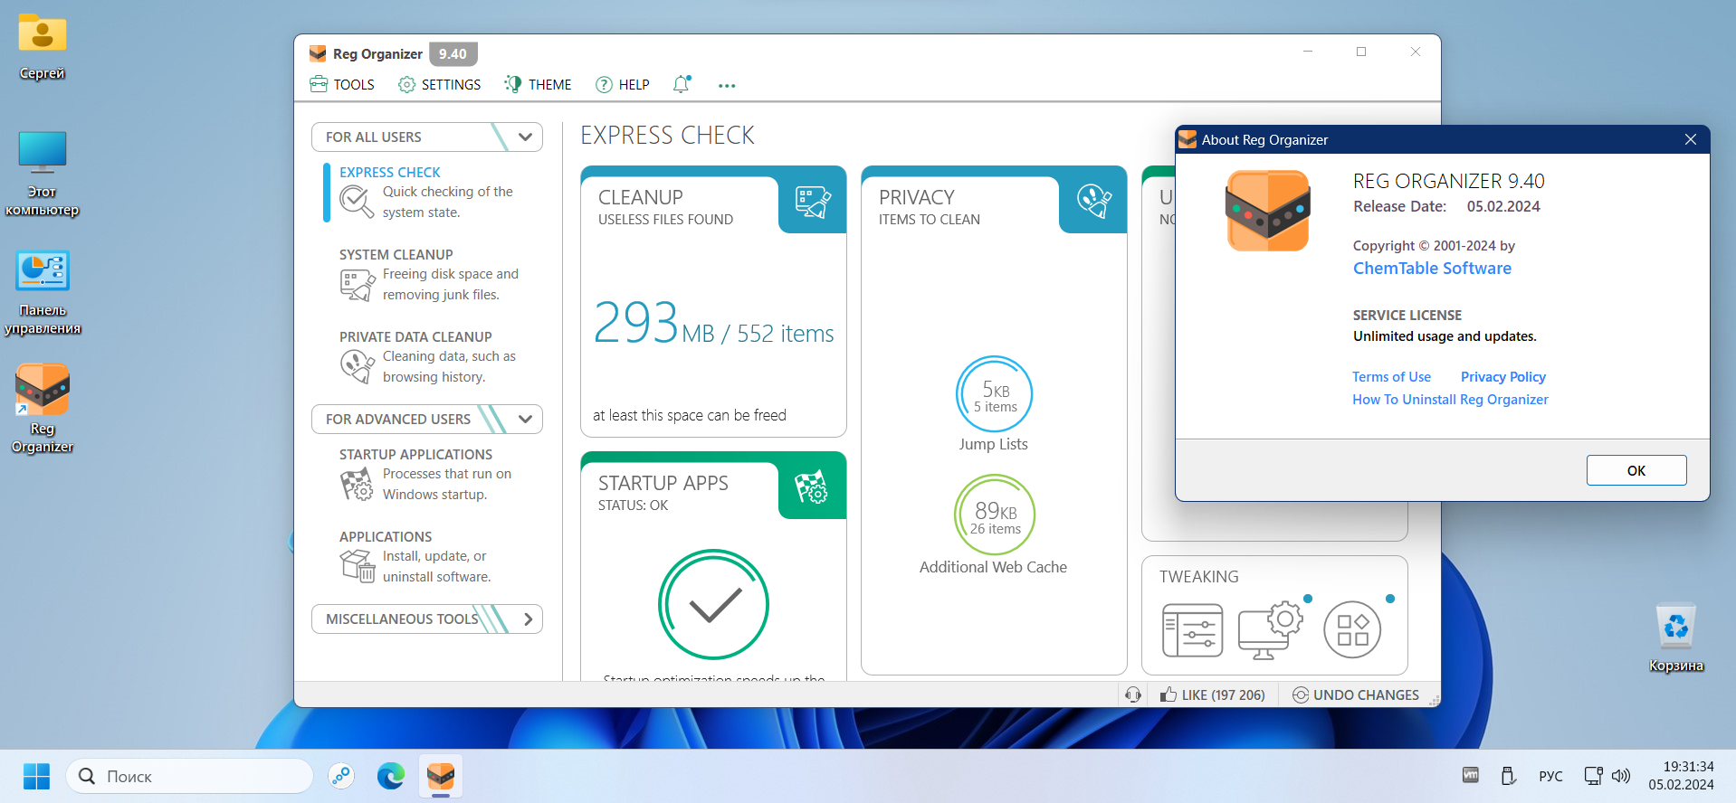Click the Jump Lists 5KB progress circle
1736x803 pixels.
click(994, 394)
